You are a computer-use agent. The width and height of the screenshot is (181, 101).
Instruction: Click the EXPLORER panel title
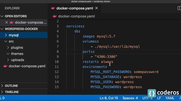[12, 8]
